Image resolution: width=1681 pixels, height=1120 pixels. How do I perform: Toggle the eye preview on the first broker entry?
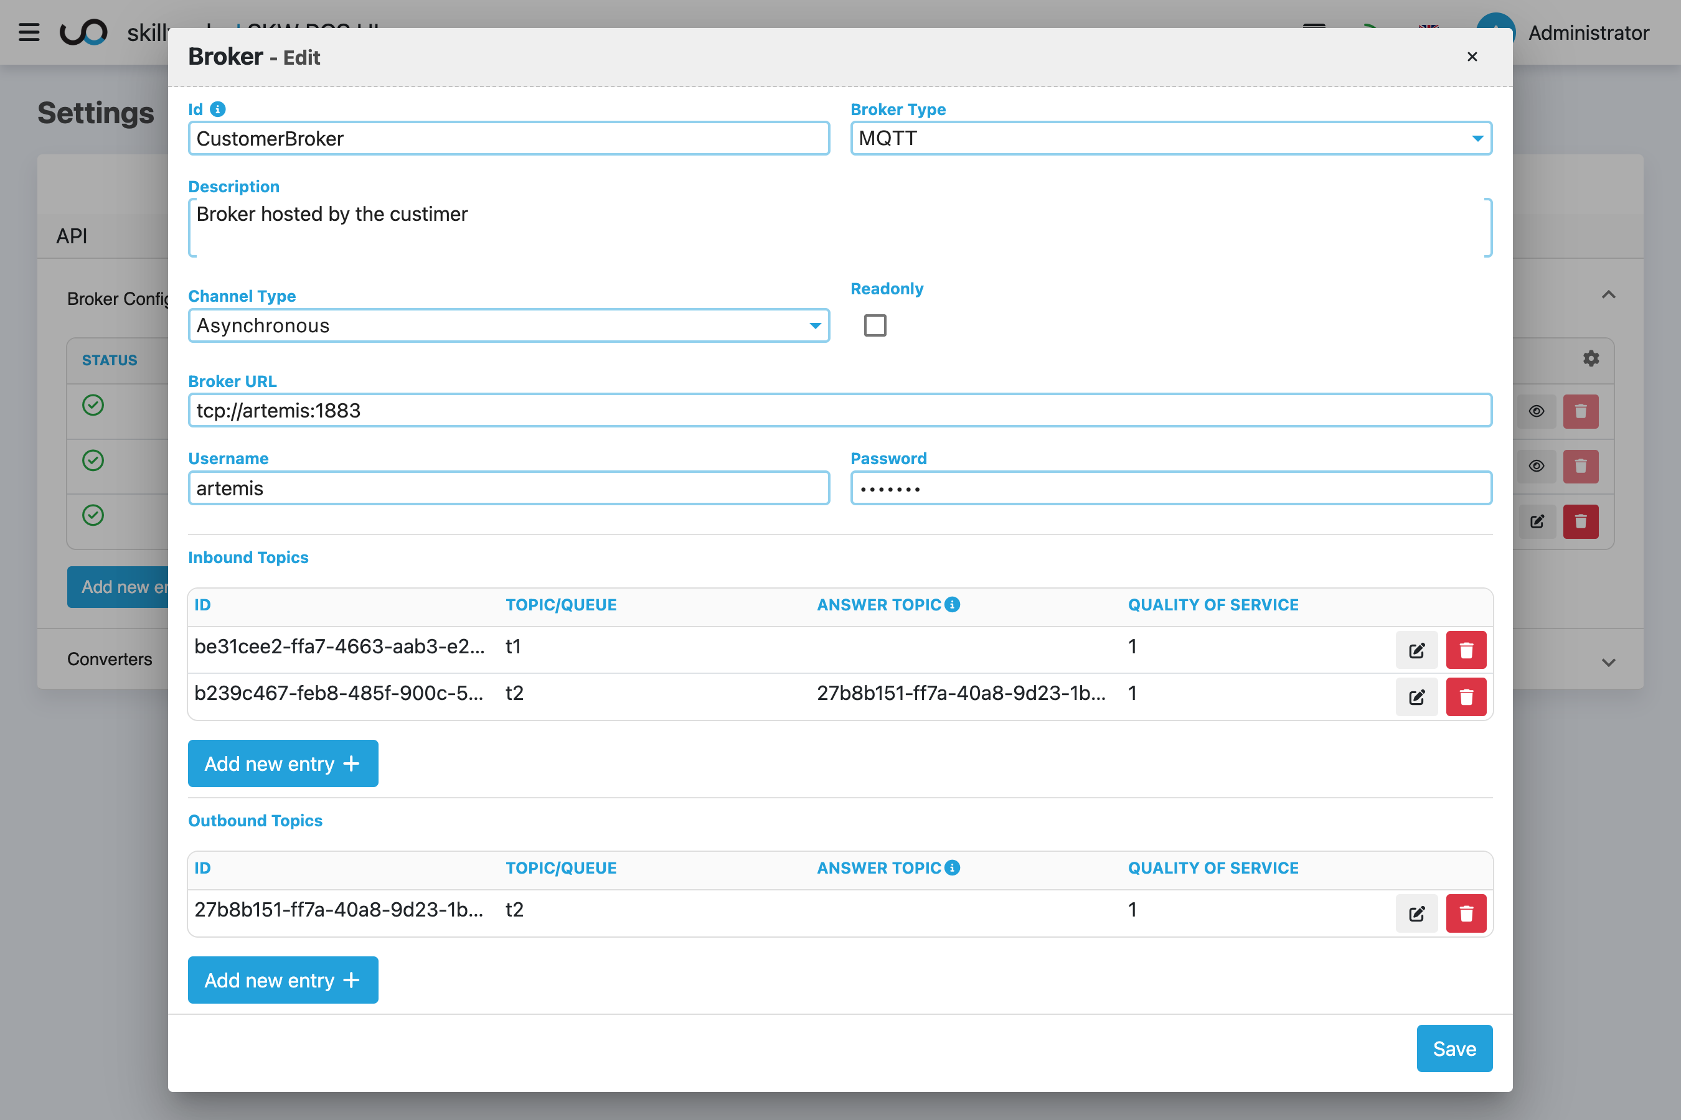[1537, 411]
